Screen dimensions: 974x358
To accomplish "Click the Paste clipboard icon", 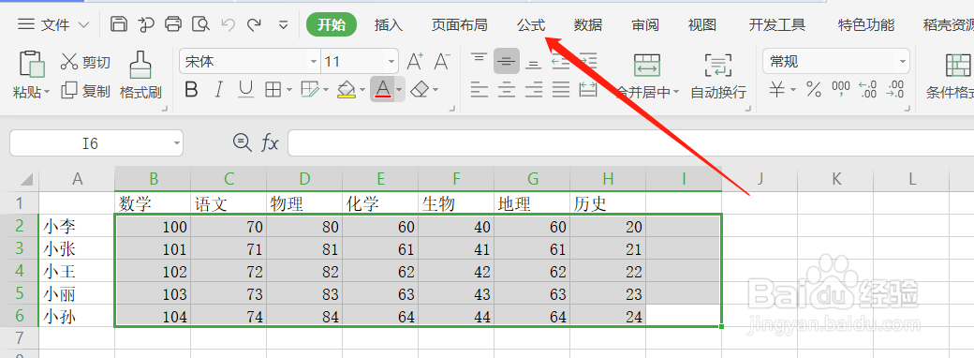I will [x=32, y=64].
